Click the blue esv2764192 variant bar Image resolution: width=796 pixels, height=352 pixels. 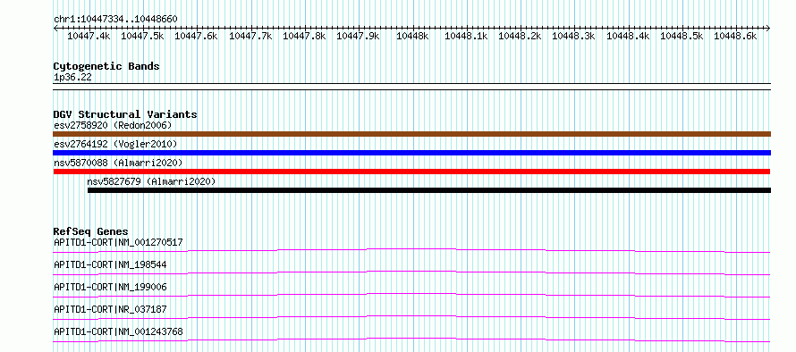coord(411,153)
